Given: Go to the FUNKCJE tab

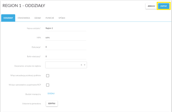Looking at the screenshot, I should click(x=50, y=18).
